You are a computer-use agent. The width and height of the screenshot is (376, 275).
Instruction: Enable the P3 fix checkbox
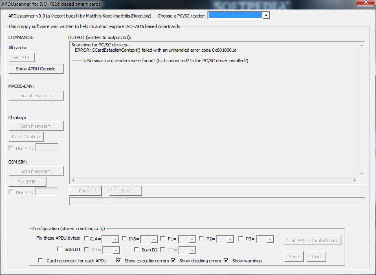(x=241, y=238)
